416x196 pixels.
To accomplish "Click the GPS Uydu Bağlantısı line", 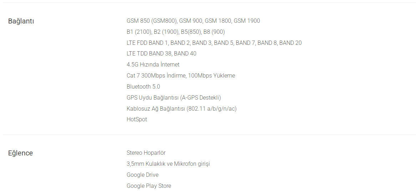I will (174, 97).
